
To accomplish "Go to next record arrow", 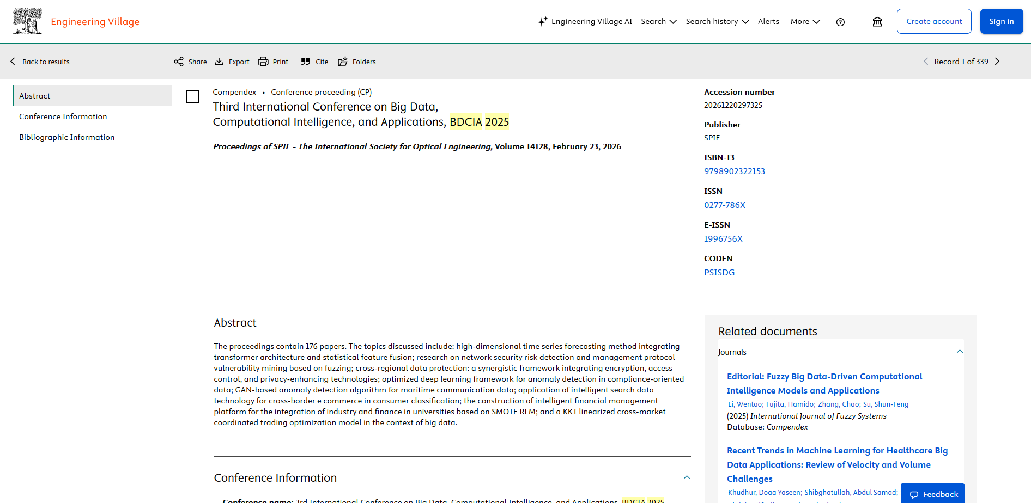I will pos(997,62).
